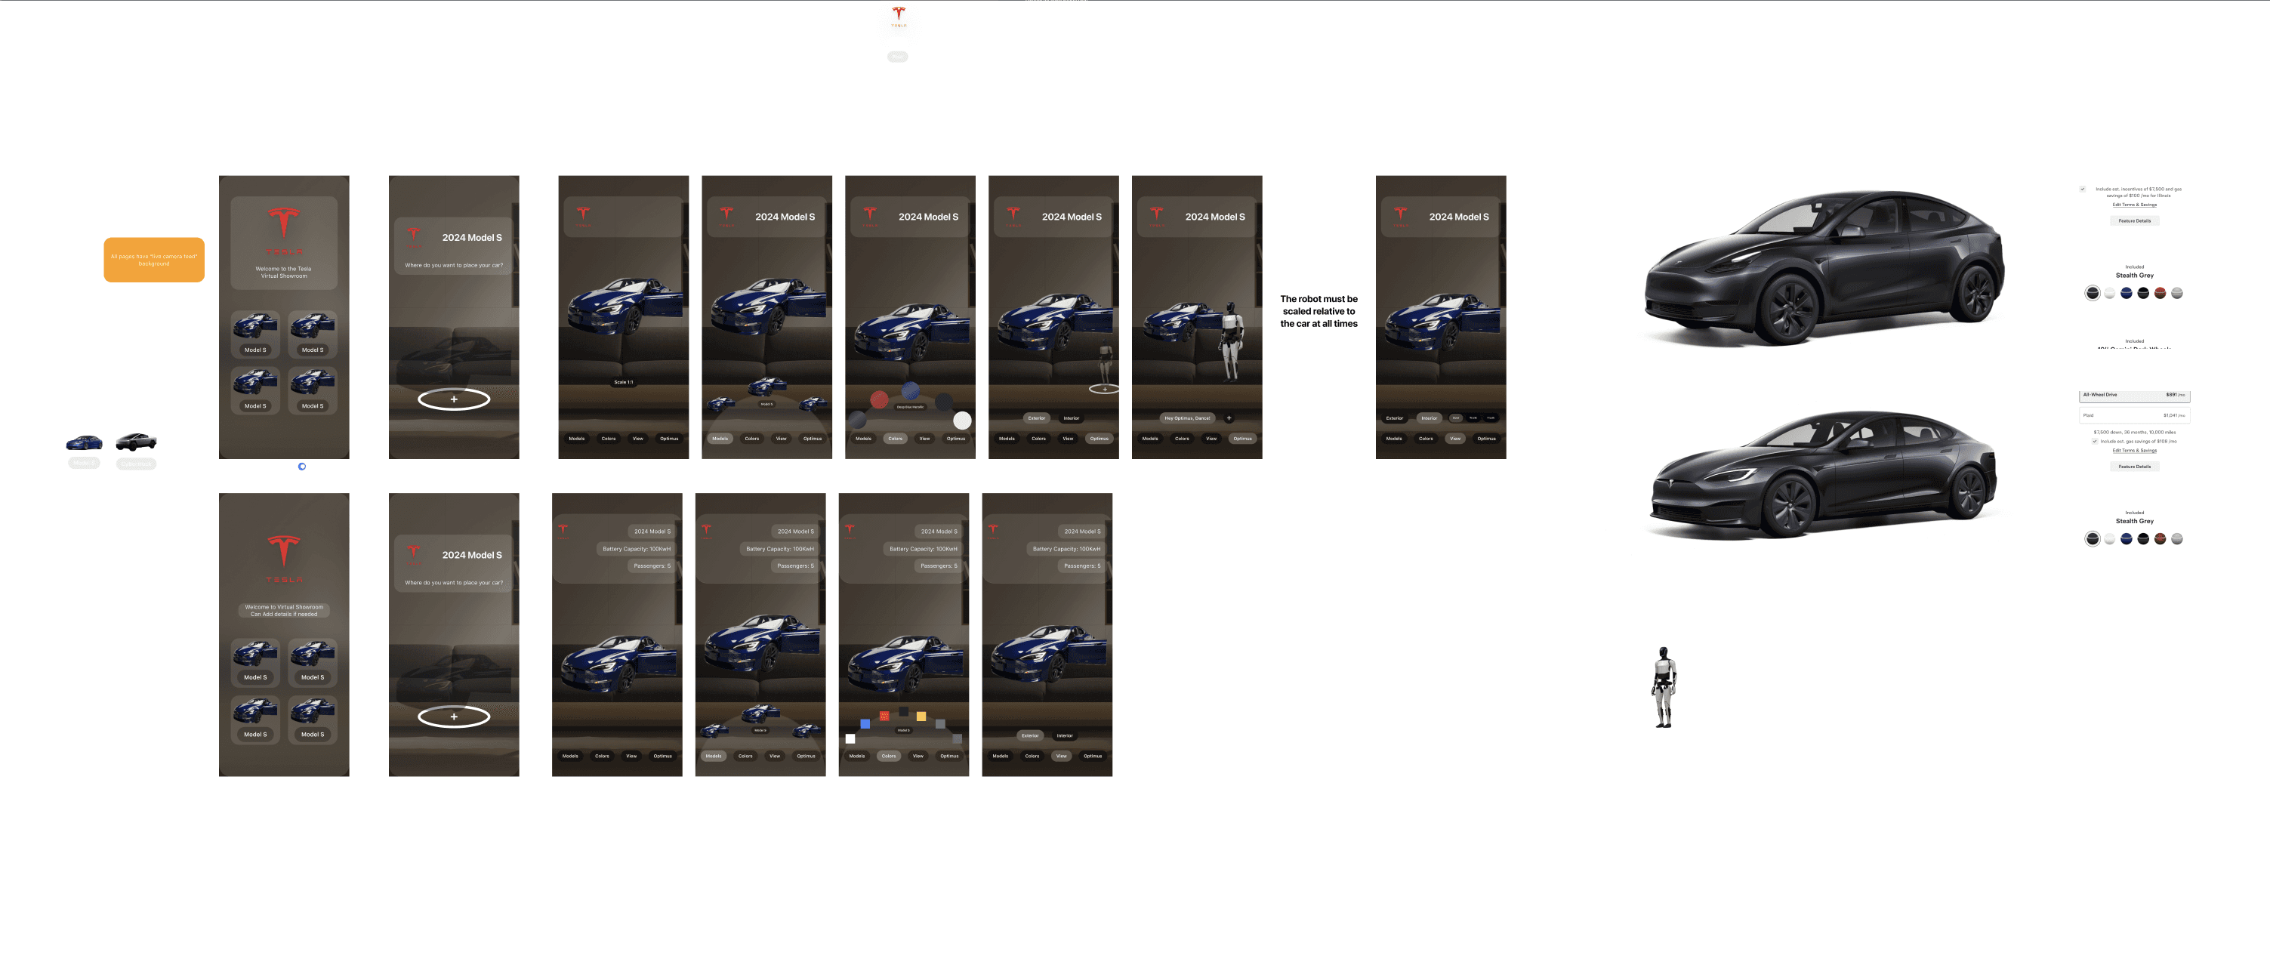Click Exterior button in small-robot frame

tap(1036, 418)
